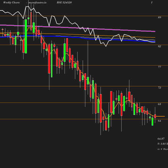The width and height of the screenshot is (168, 168).
Task: Click the 'BSE 524520' symbol label
Action: click(x=64, y=2)
